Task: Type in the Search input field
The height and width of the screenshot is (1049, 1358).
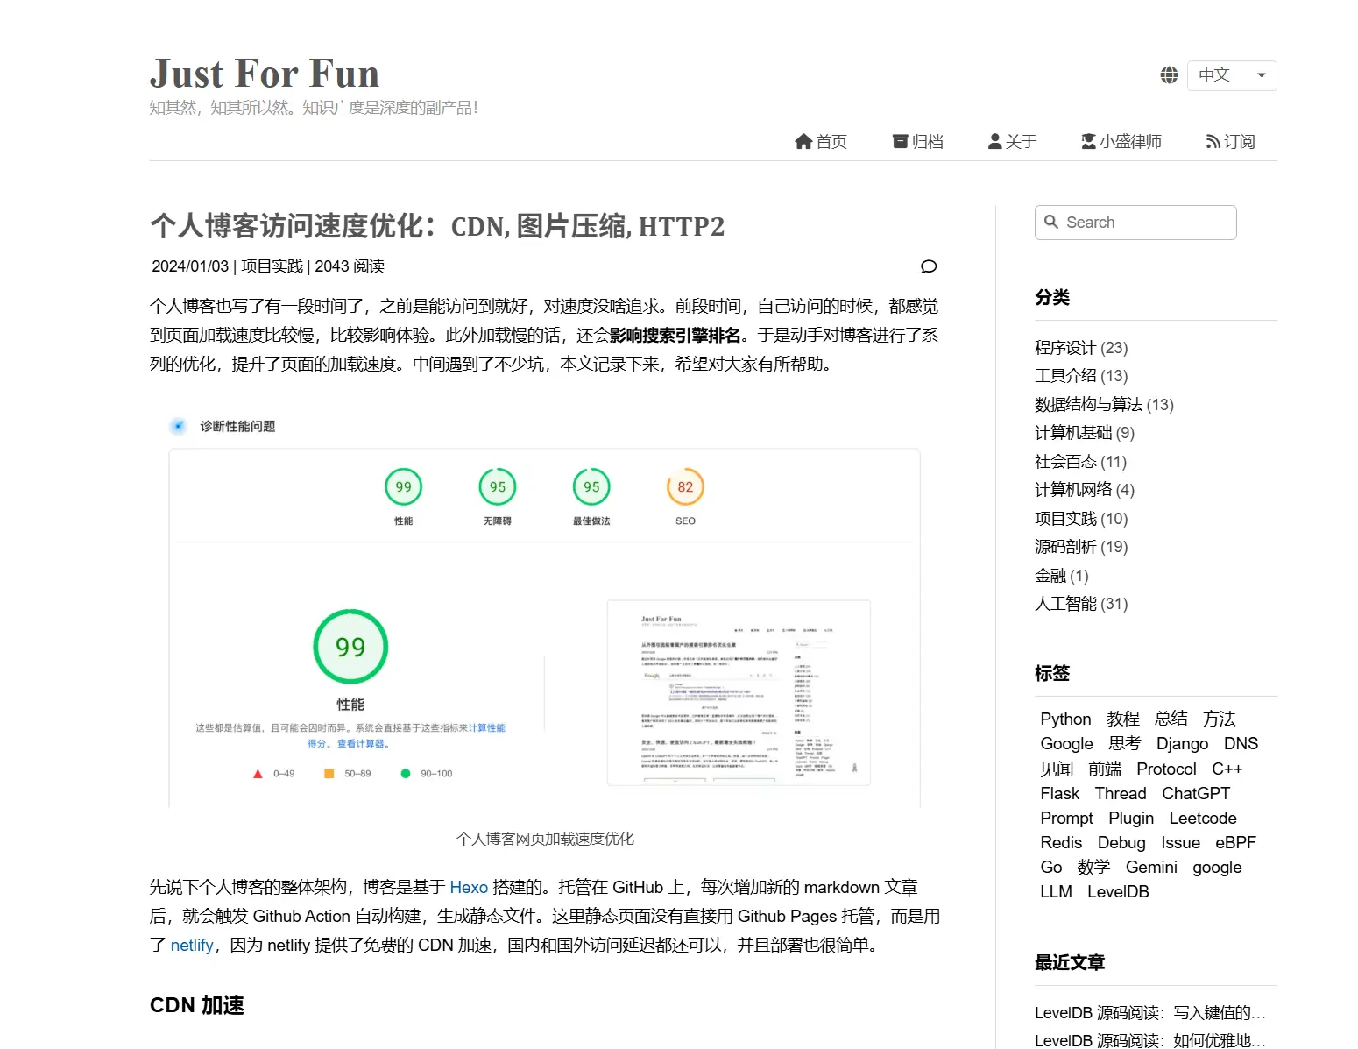Action: pos(1146,223)
